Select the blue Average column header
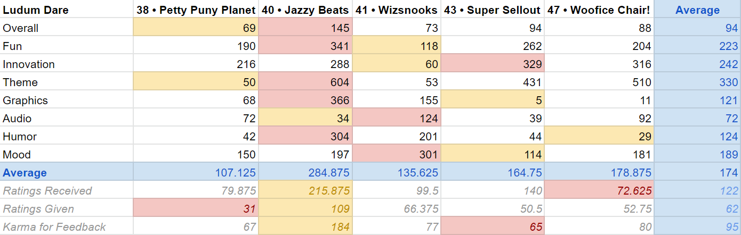 697,10
